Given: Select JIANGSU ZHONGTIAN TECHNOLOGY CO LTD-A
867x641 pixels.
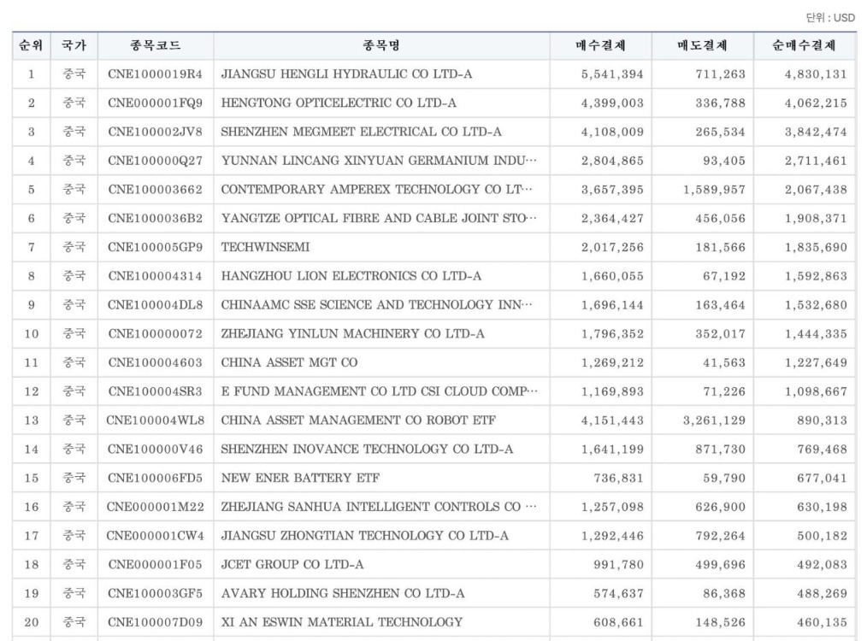Looking at the screenshot, I should click(x=365, y=536).
